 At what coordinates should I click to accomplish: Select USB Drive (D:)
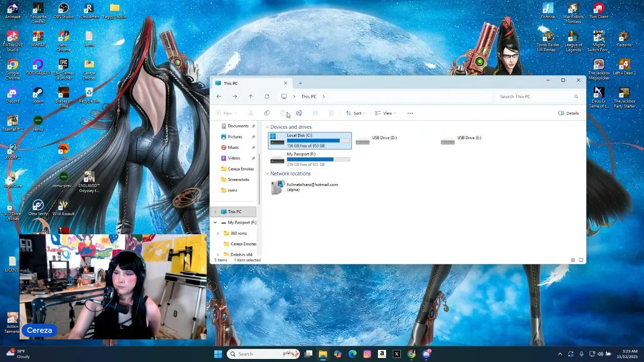(395, 140)
